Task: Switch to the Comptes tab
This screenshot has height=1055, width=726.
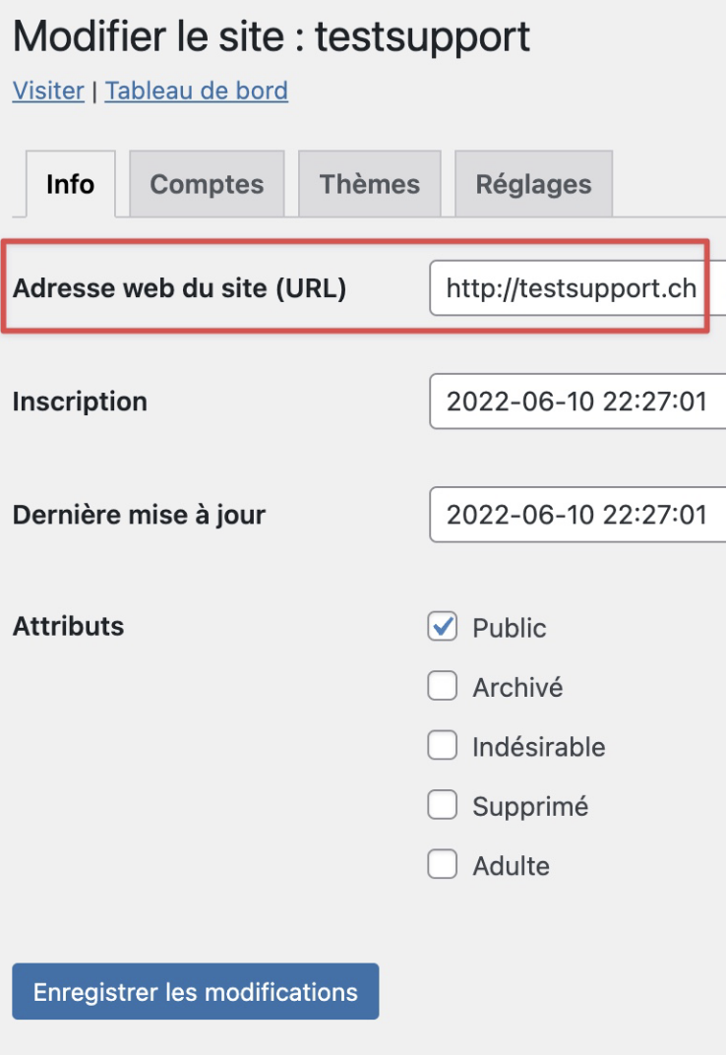Action: [207, 184]
